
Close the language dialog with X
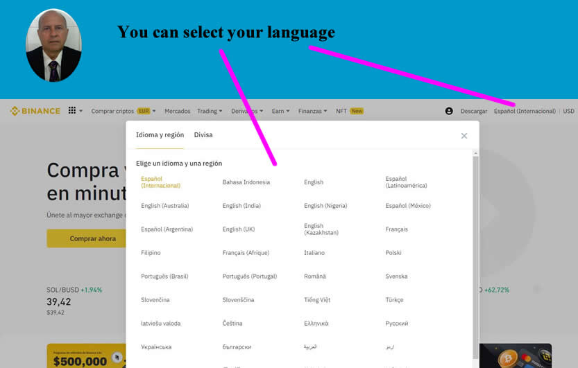464,136
